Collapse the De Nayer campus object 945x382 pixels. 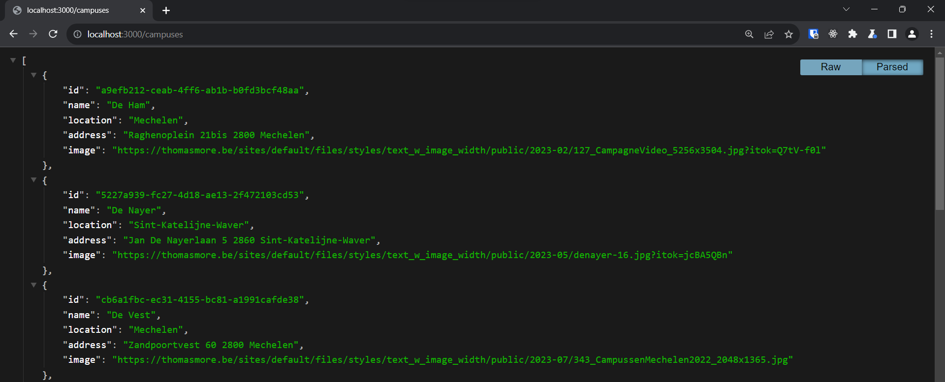(x=34, y=180)
